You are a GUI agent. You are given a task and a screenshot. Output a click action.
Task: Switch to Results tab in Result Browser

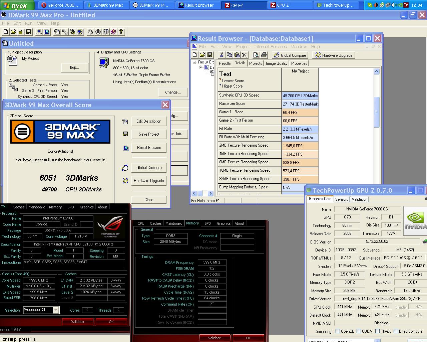coord(225,63)
